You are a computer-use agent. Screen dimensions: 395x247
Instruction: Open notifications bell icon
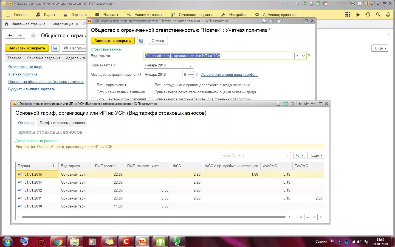coord(388,15)
